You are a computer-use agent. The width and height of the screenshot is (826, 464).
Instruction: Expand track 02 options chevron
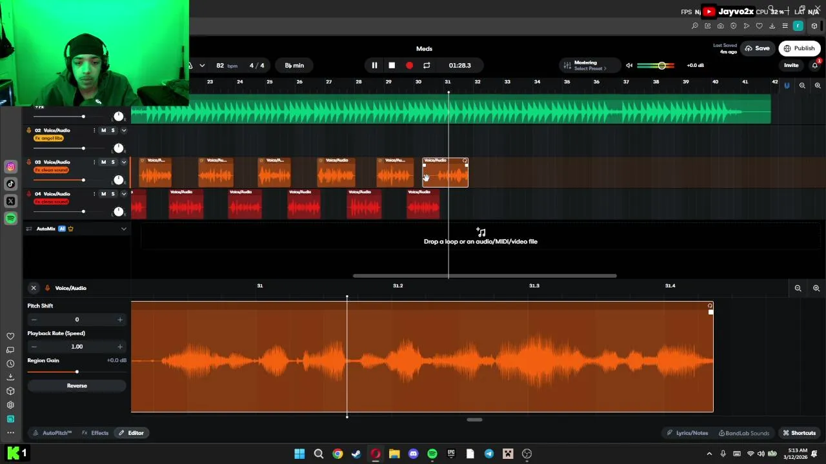pyautogui.click(x=124, y=130)
